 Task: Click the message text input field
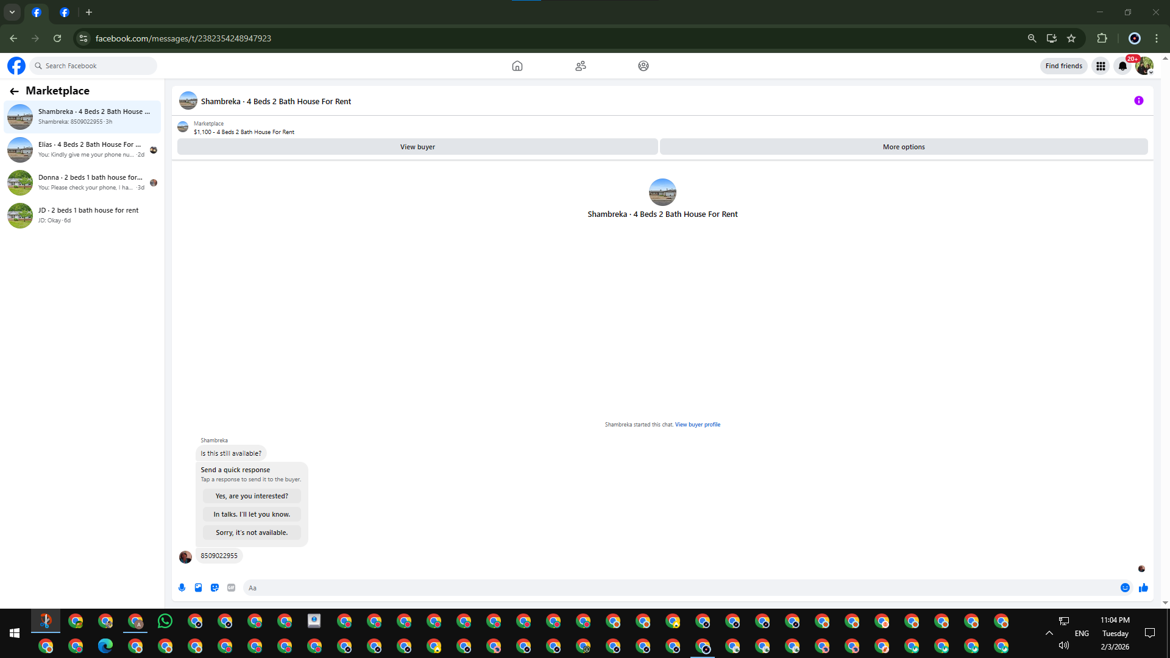[670, 588]
